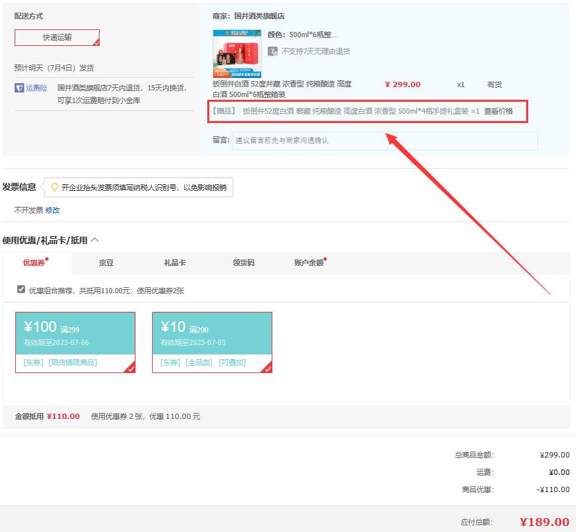This screenshot has height=532, width=576.
Task: Click the product price ¥ 299.00
Action: [x=403, y=84]
